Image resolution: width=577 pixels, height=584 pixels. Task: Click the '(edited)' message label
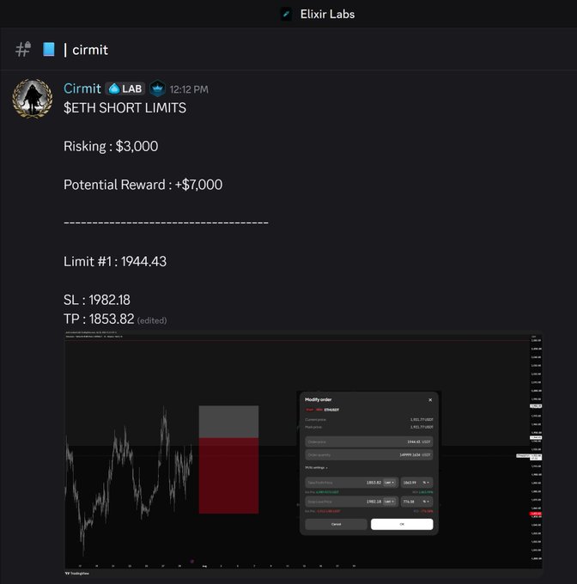click(152, 320)
